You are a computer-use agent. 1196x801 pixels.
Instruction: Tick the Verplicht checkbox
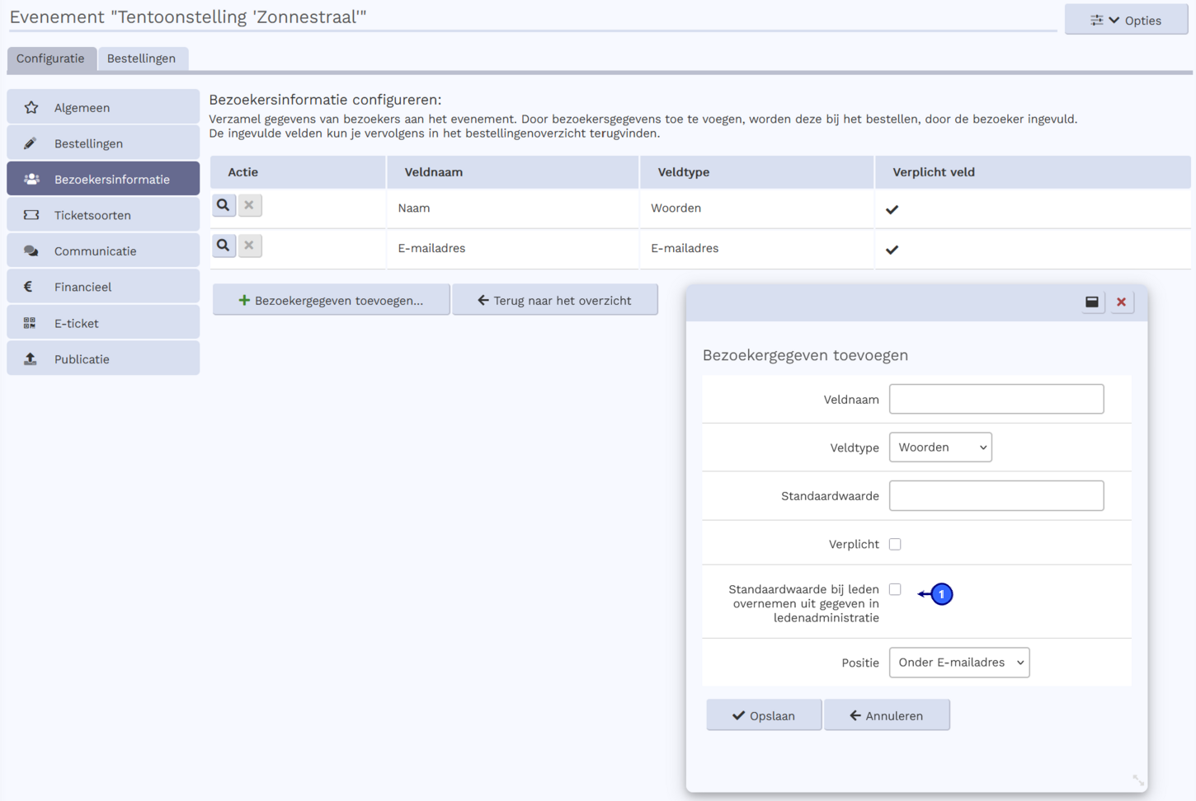895,544
